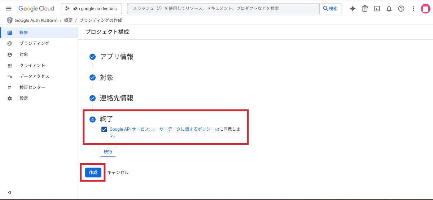Screen dimensions: 433x200
Task: Toggle the user data policy agreement checkbox
Action: [x=104, y=129]
